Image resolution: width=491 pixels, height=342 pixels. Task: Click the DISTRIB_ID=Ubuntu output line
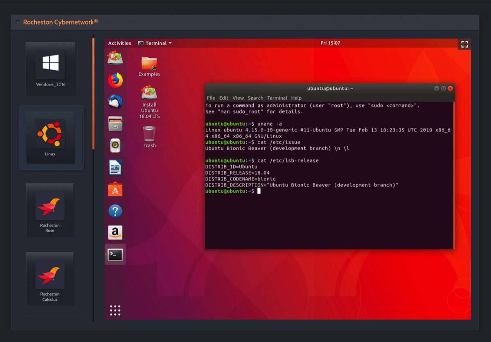(231, 167)
